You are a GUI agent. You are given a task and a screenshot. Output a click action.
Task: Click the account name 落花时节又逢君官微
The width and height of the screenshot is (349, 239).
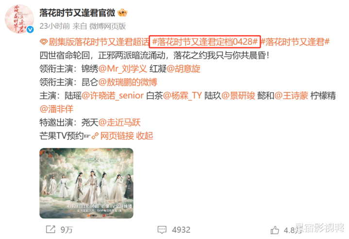tap(77, 13)
